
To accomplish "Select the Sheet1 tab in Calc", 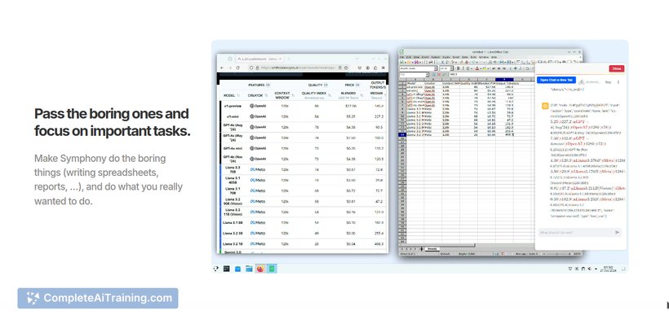I will [x=432, y=249].
